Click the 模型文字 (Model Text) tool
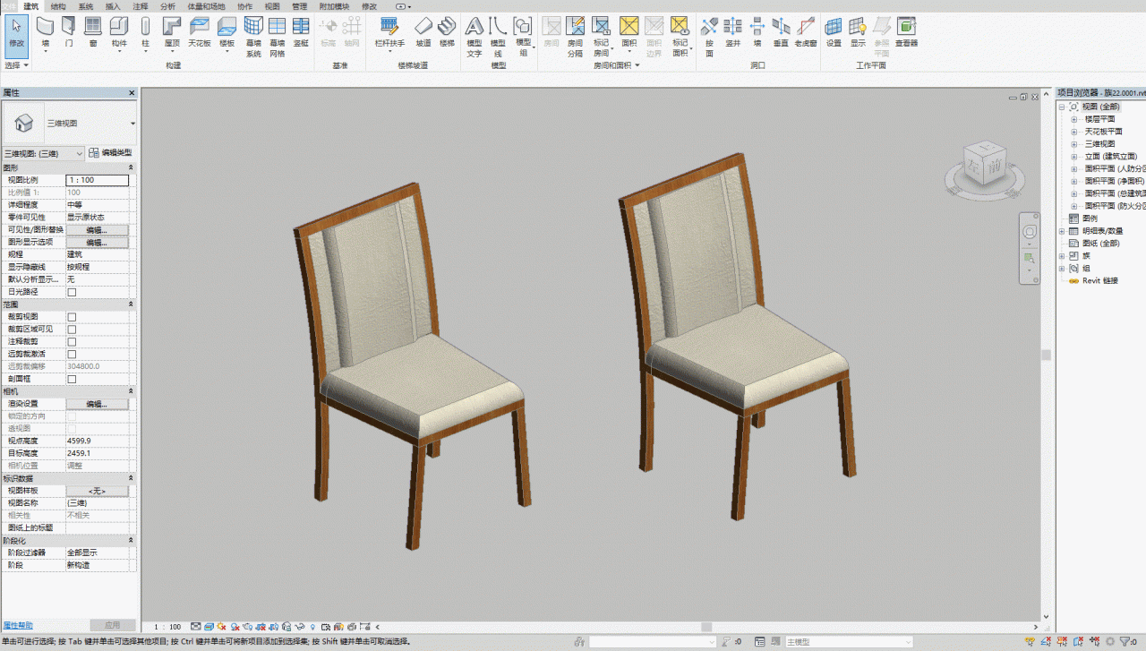 tap(475, 37)
